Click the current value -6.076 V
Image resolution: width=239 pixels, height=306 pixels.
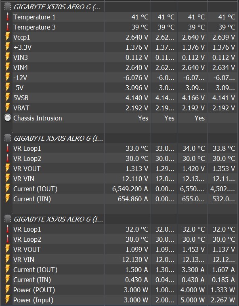(136, 78)
